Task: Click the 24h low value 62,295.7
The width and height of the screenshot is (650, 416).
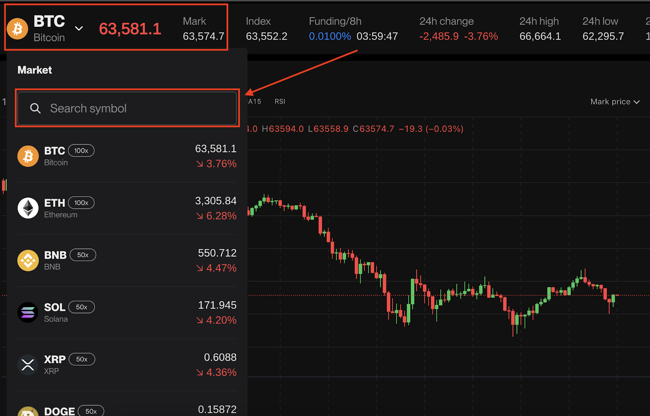Action: pos(603,36)
